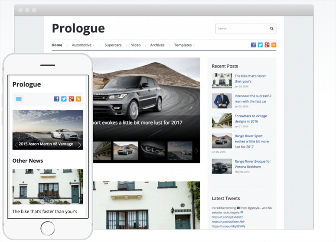Tap the phone Twitter icon
This screenshot has height=242, width=336.
pyautogui.click(x=64, y=99)
